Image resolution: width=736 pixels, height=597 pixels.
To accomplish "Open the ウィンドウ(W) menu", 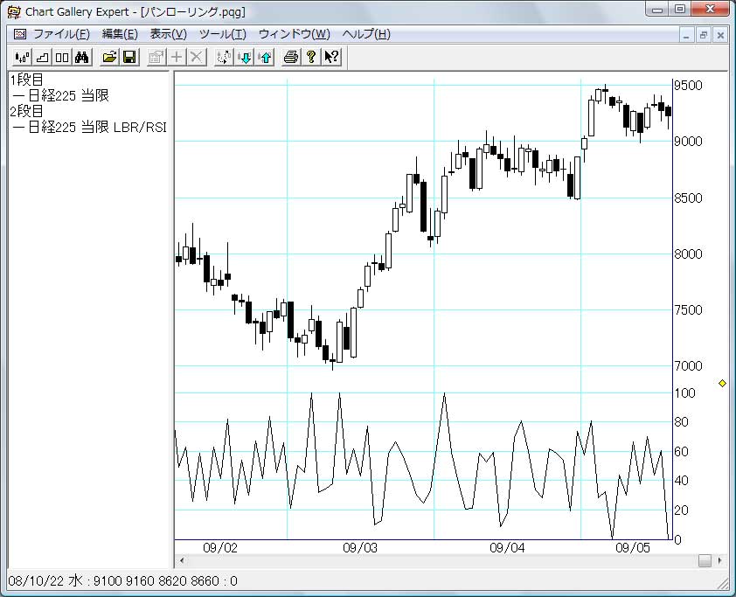I will (x=294, y=34).
